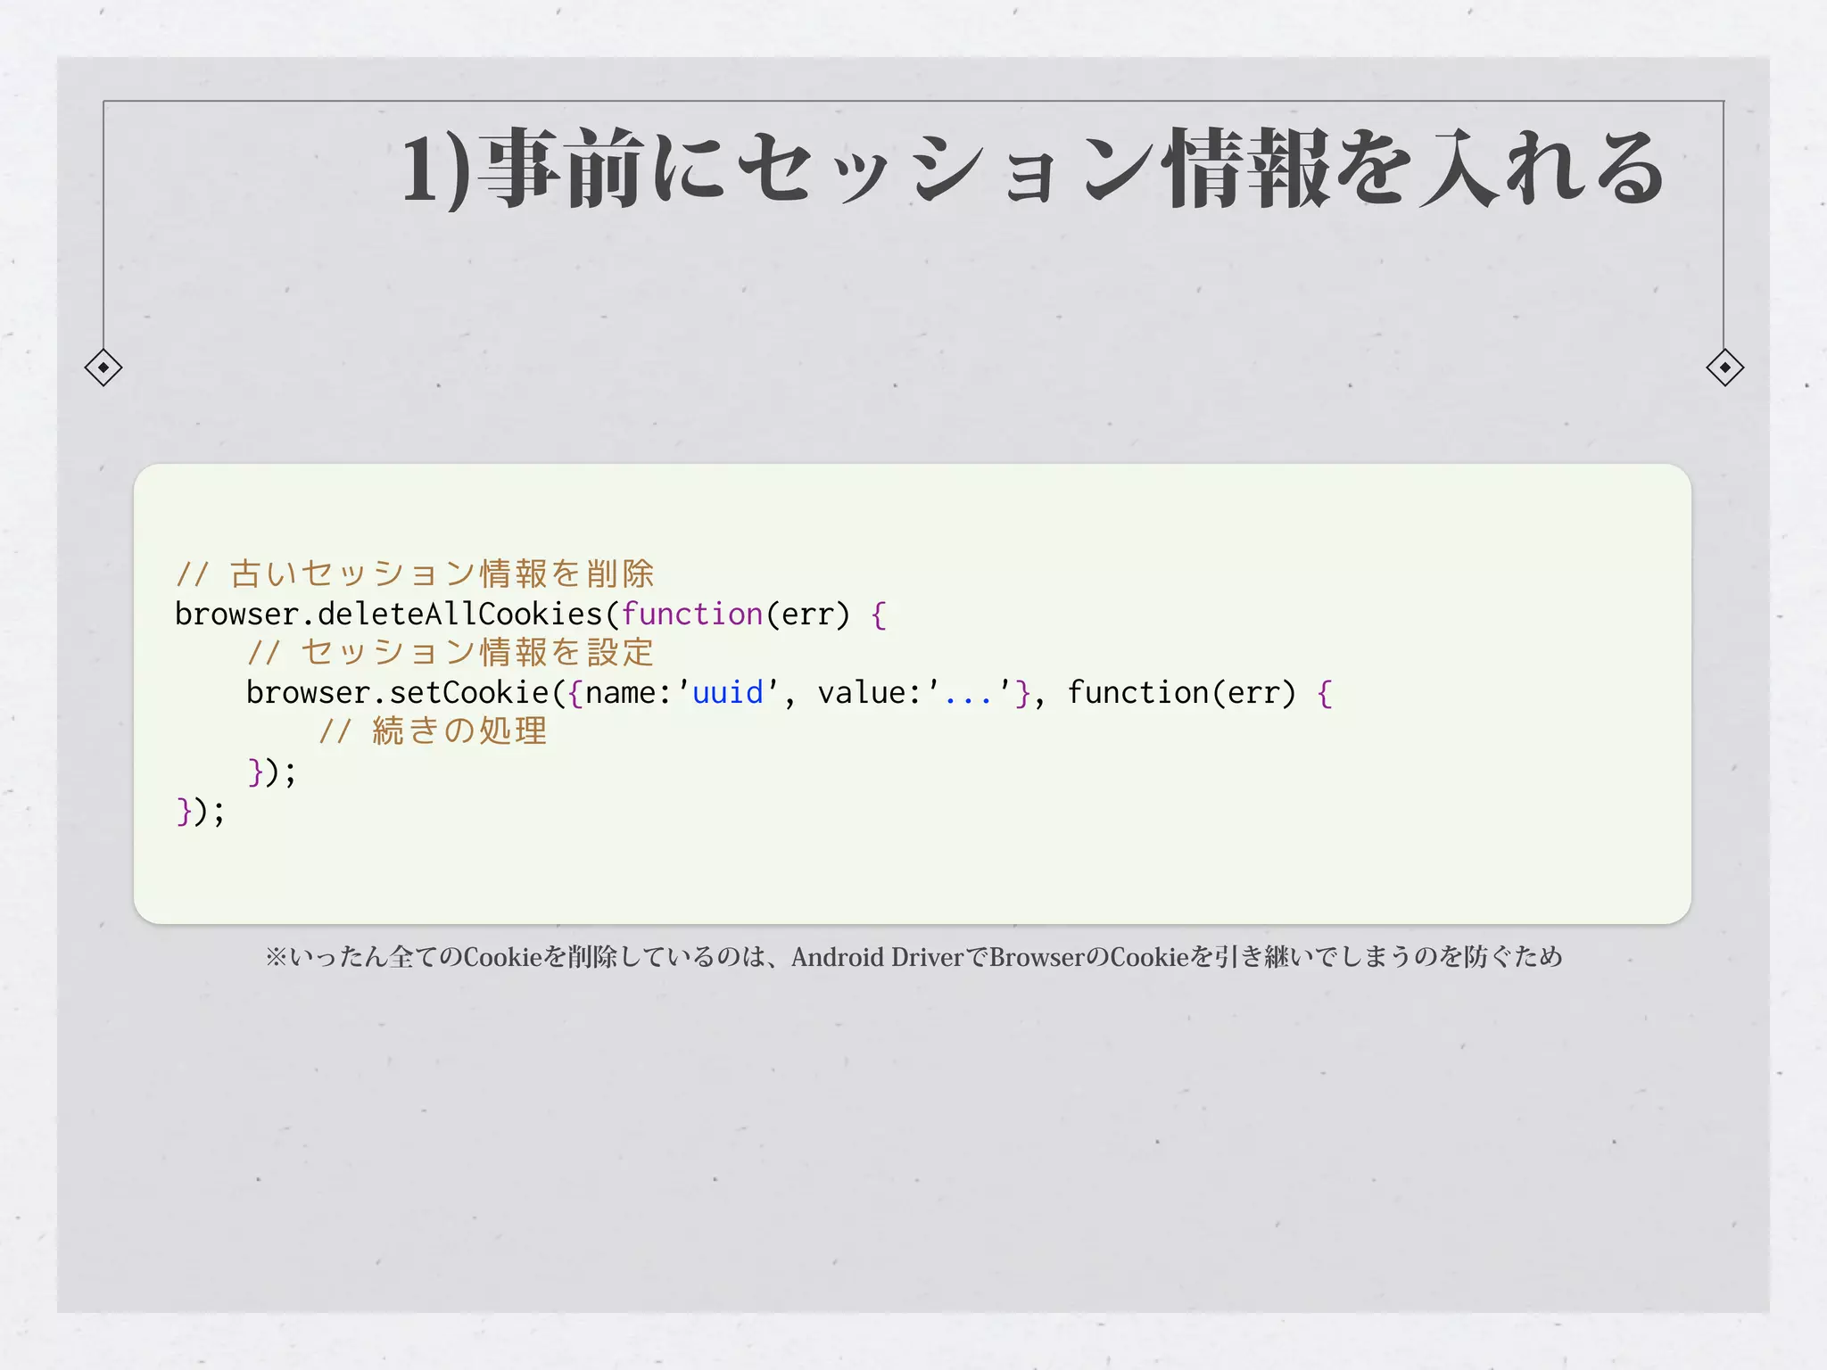The image size is (1827, 1370).
Task: Click the footnote beginning '※いったん全てのCookieを削除'
Action: [913, 957]
